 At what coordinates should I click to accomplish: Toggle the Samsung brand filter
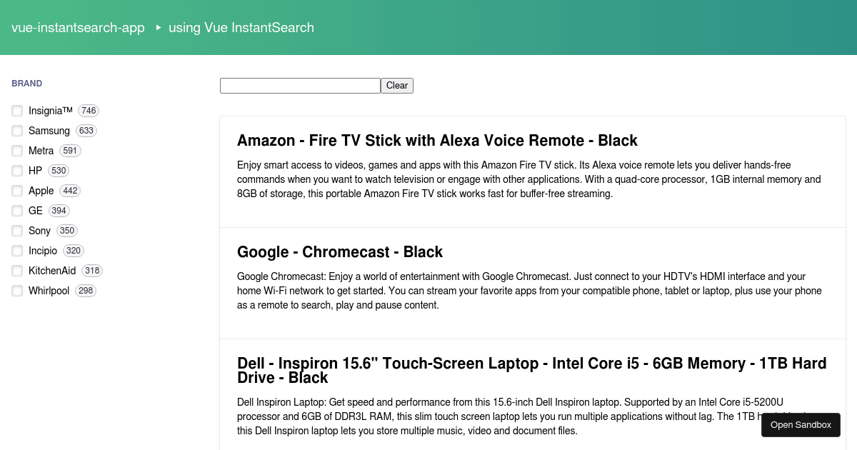pyautogui.click(x=17, y=131)
